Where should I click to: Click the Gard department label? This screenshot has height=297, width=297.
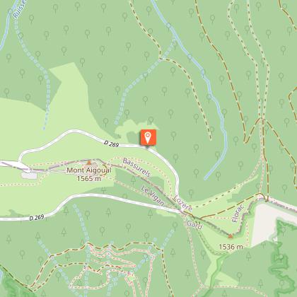click(194, 225)
